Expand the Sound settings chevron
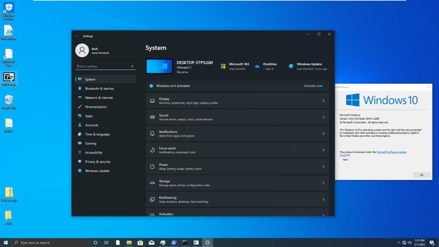 pyautogui.click(x=324, y=117)
